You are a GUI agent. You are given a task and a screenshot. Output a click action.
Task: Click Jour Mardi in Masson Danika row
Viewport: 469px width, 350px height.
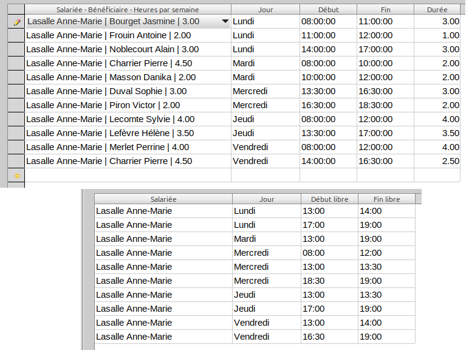click(x=265, y=77)
